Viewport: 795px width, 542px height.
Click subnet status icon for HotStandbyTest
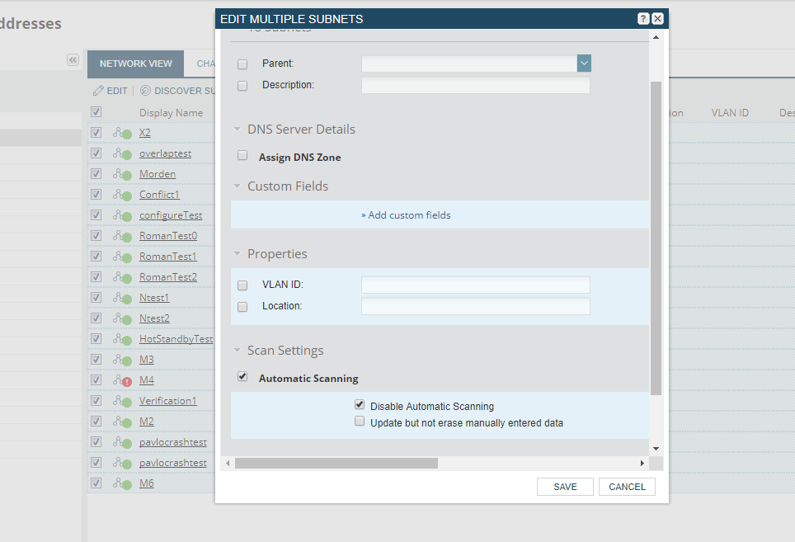pyautogui.click(x=122, y=339)
